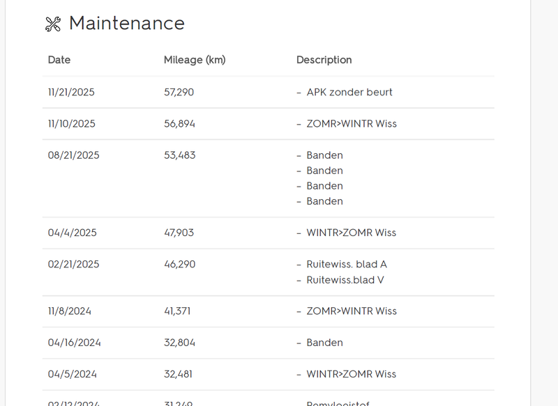Viewport: 558px width, 406px height.
Task: Click the maintenance wrench and screwdriver icon
Action: [x=53, y=24]
